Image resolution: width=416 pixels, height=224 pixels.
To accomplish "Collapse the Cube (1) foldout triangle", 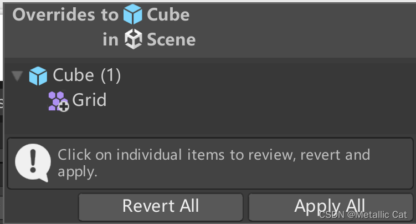I will pyautogui.click(x=17, y=76).
